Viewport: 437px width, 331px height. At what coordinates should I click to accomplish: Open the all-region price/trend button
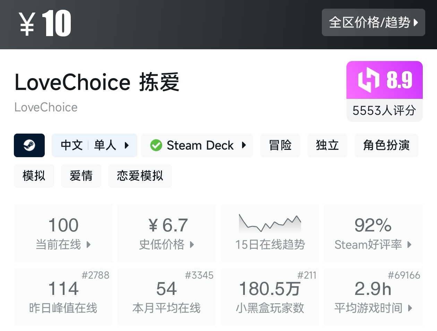coord(373,23)
